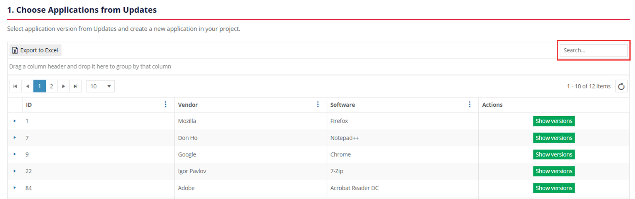
Task: Go to the first page arrow
Action: [x=15, y=86]
